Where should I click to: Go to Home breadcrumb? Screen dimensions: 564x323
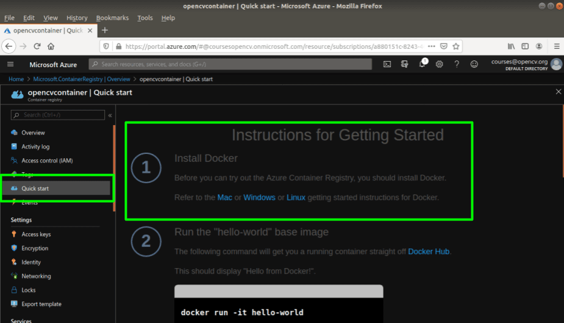coord(16,79)
